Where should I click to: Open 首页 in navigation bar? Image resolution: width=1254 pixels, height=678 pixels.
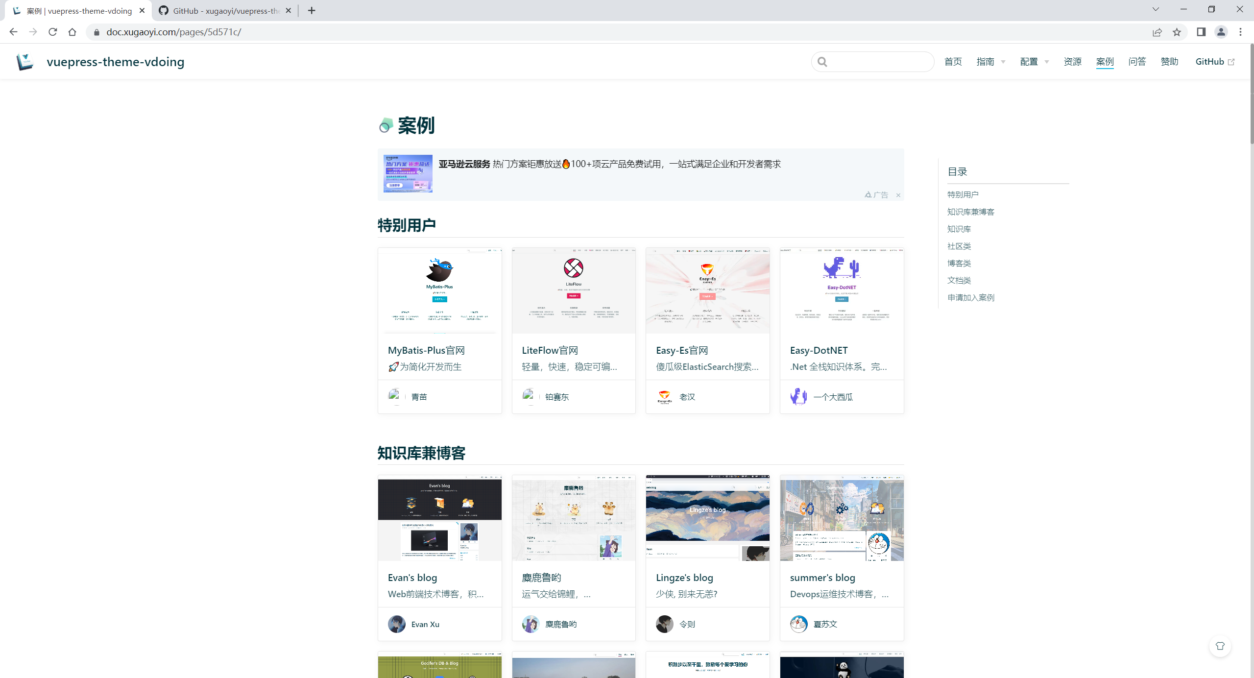953,62
